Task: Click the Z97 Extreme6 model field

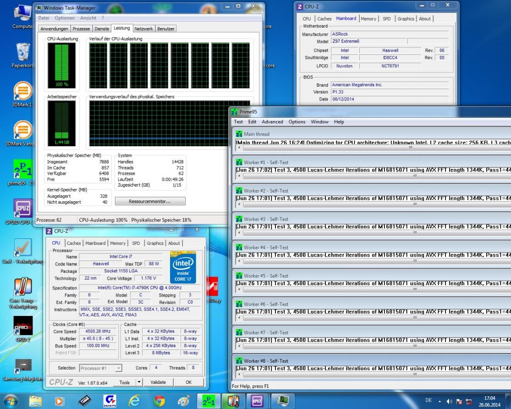Action: pos(368,41)
